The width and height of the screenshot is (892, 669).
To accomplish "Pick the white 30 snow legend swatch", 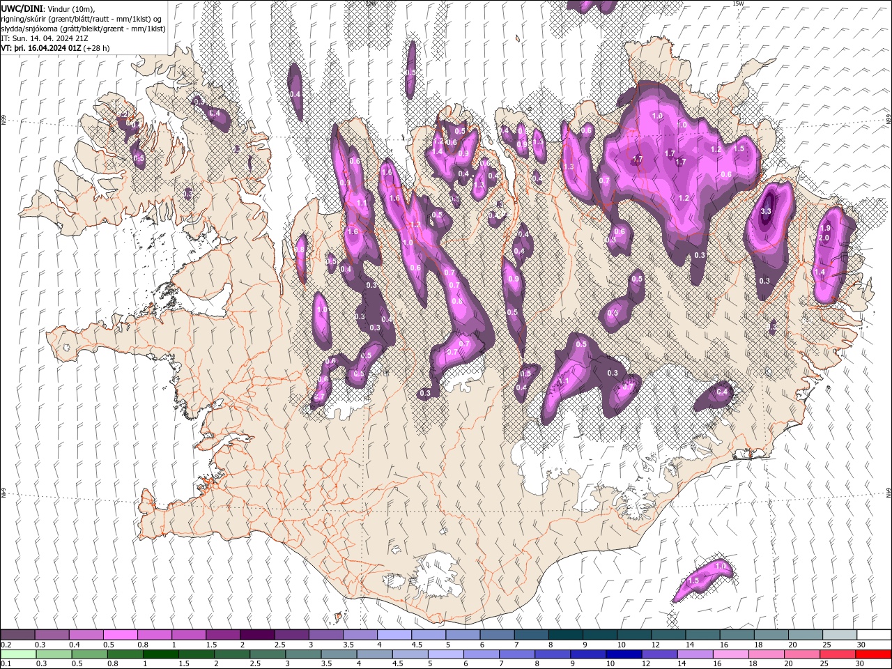I will click(x=873, y=635).
